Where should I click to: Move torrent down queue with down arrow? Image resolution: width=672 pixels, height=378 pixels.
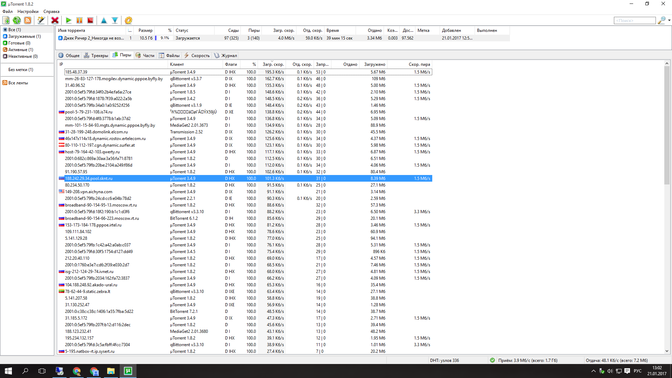(x=115, y=20)
